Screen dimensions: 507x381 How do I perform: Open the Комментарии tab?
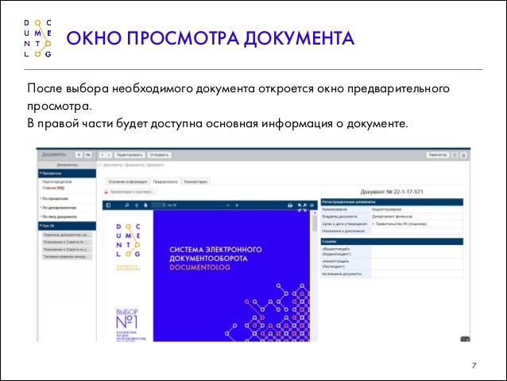click(x=195, y=181)
